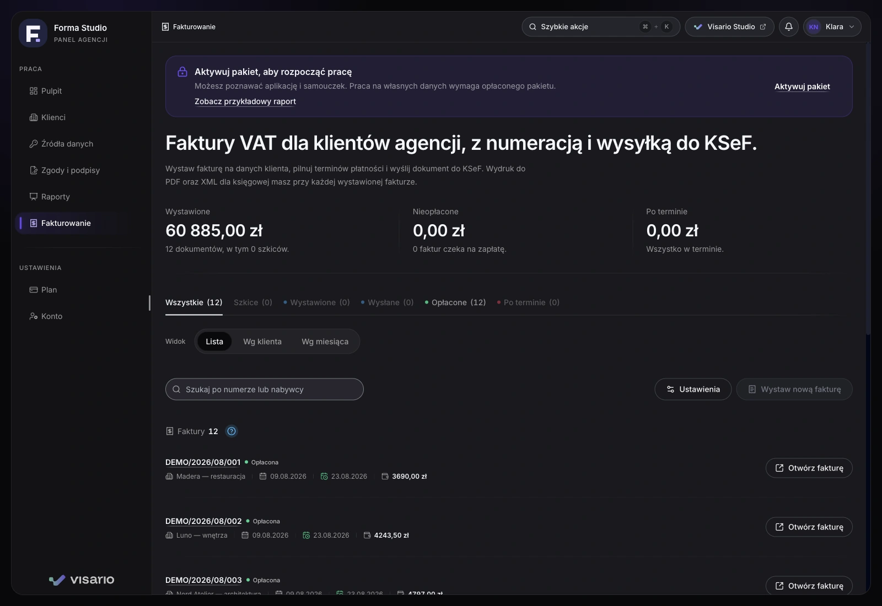Open the Visario Studio switcher

[x=729, y=26]
